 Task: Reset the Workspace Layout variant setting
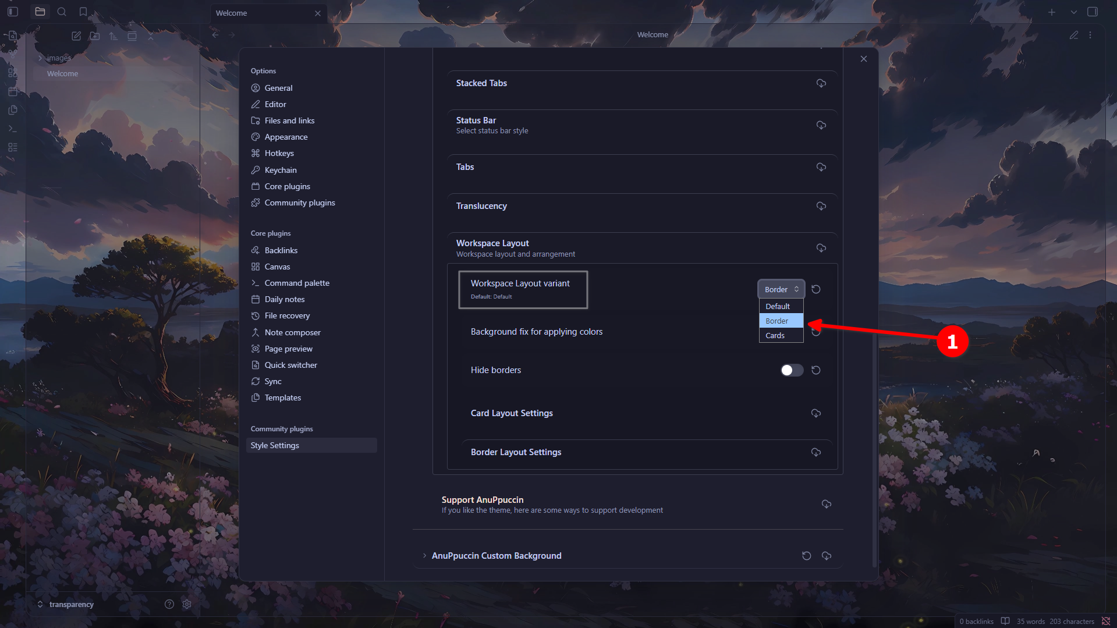click(x=816, y=289)
